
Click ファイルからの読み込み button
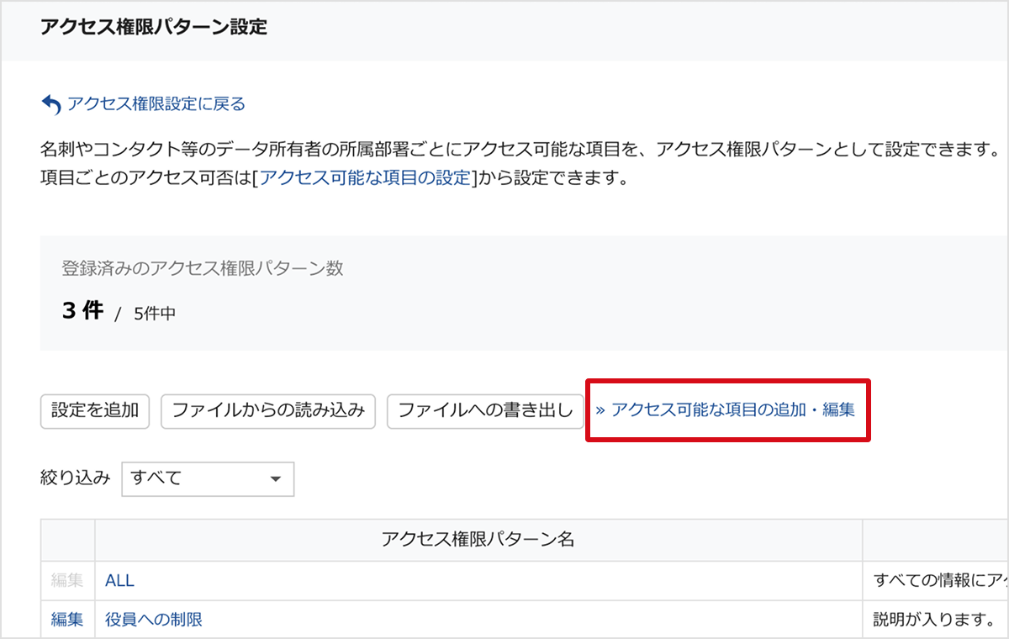268,411
